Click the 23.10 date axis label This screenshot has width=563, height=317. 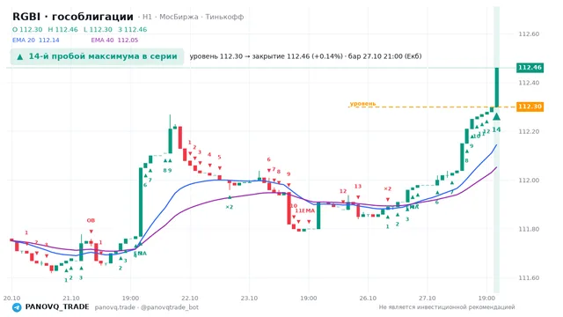point(249,299)
